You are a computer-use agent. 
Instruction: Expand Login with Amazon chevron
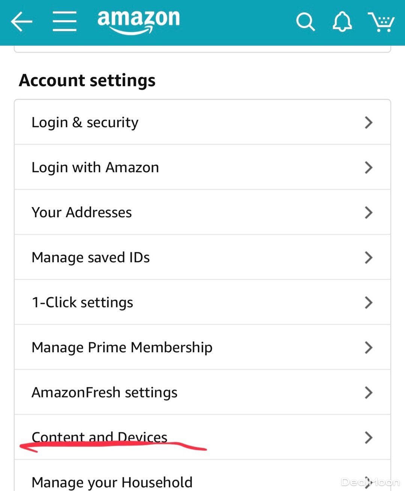(x=369, y=167)
